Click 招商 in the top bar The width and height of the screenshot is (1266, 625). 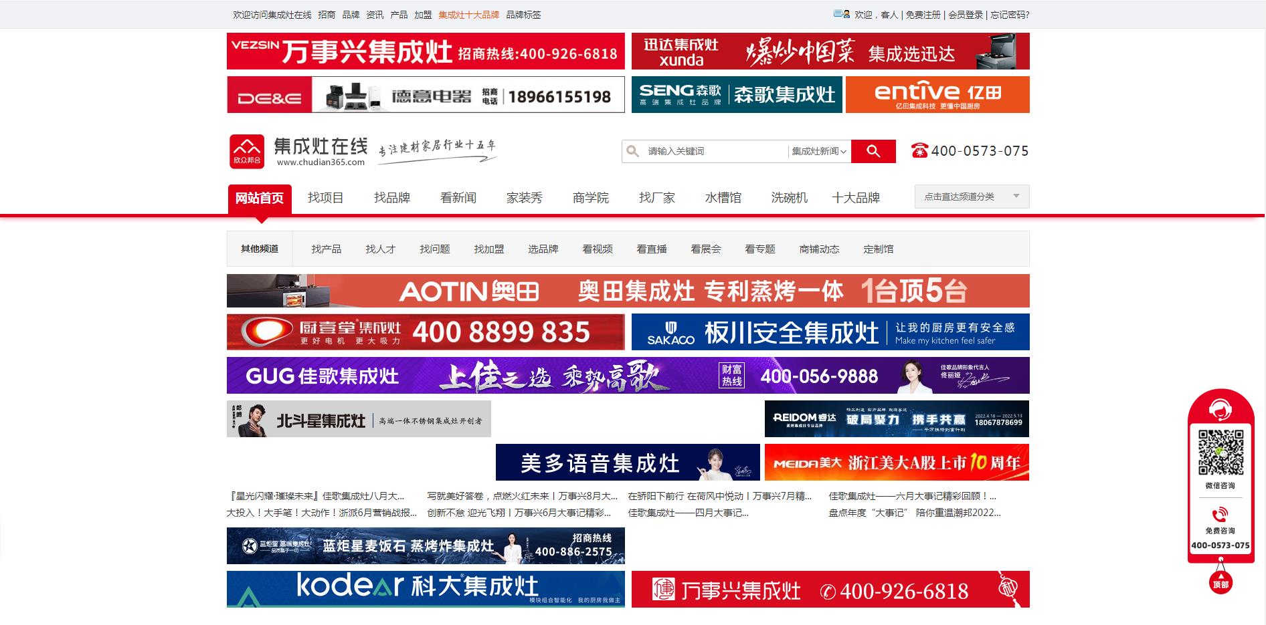tap(327, 15)
